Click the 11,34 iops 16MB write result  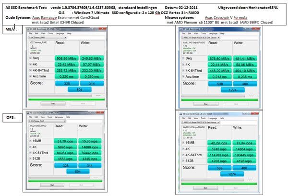click(244, 143)
